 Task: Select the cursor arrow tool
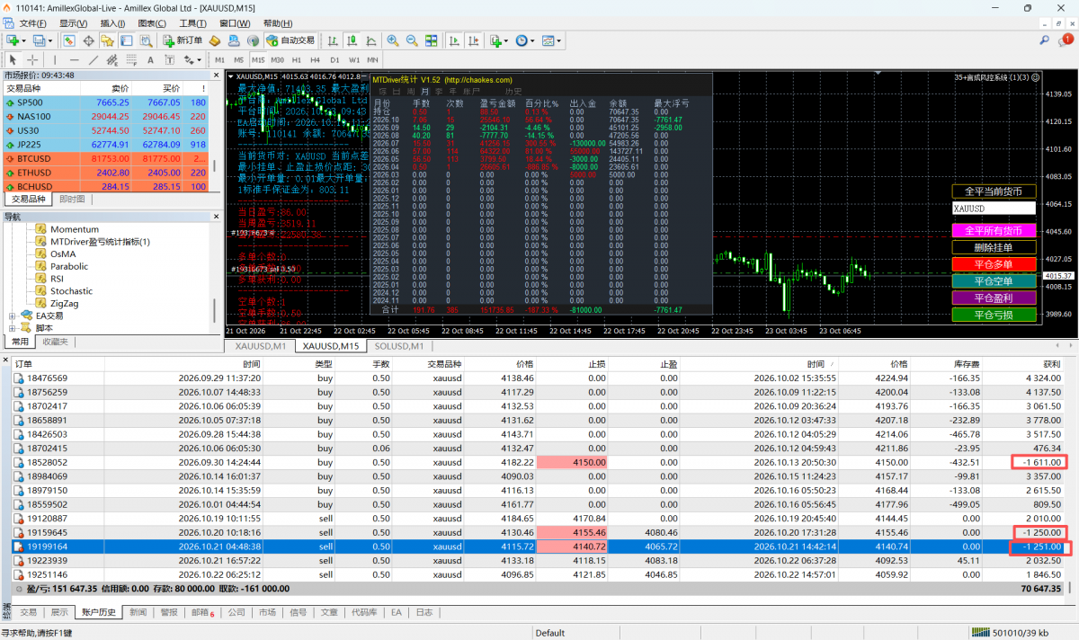pos(13,59)
